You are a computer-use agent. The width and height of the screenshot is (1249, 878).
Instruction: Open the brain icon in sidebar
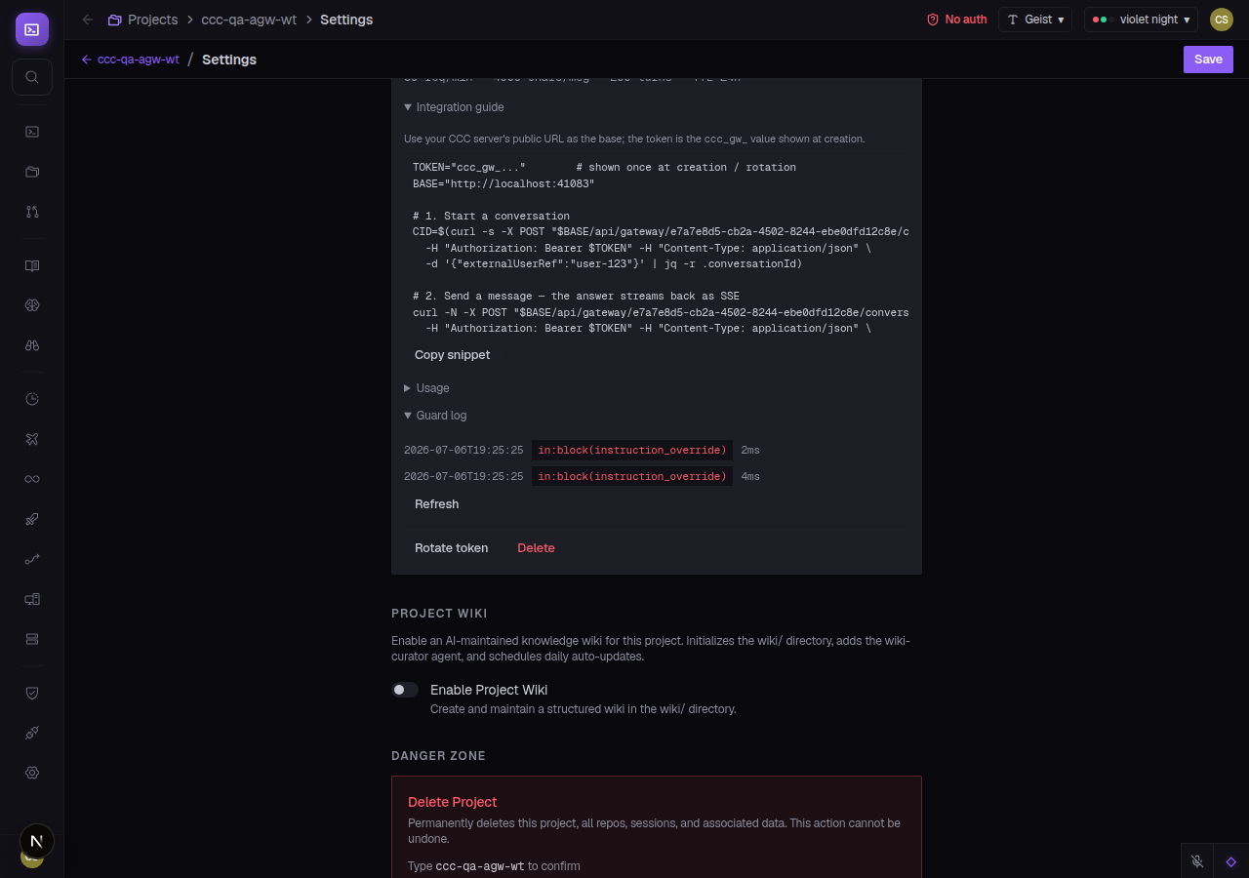(x=32, y=305)
